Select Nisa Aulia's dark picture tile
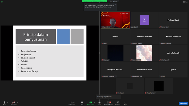 (115, 53)
